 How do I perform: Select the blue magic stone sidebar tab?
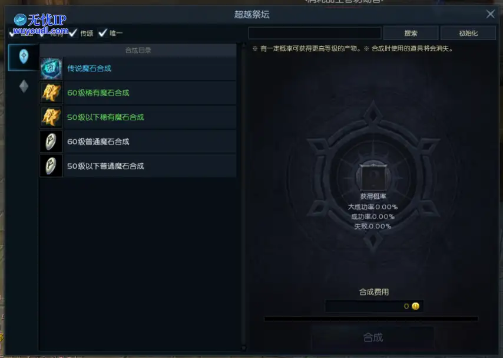click(24, 57)
